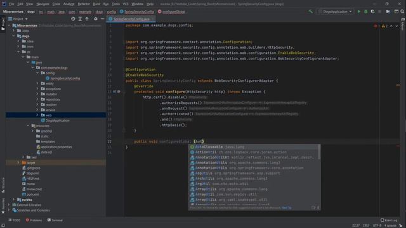The image size is (406, 228).
Task: Click Expand All icon in Project panel
Action: 80,19
